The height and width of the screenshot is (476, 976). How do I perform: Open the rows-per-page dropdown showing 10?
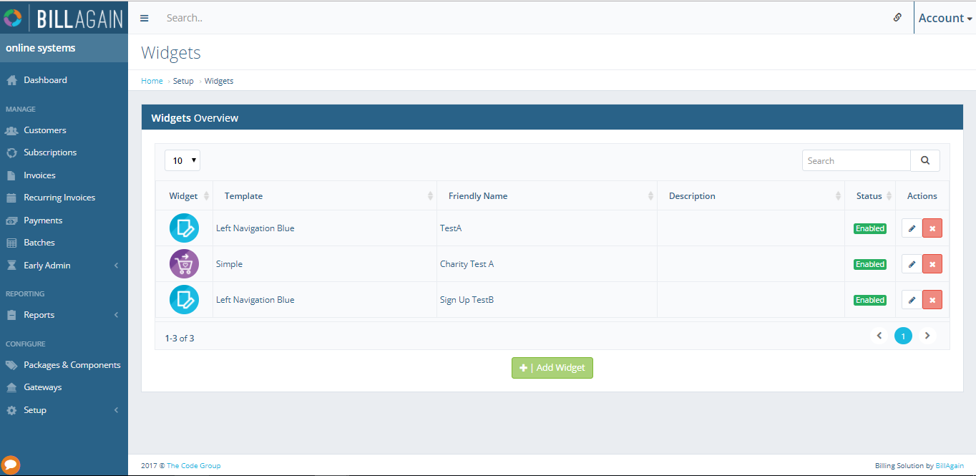click(x=182, y=160)
